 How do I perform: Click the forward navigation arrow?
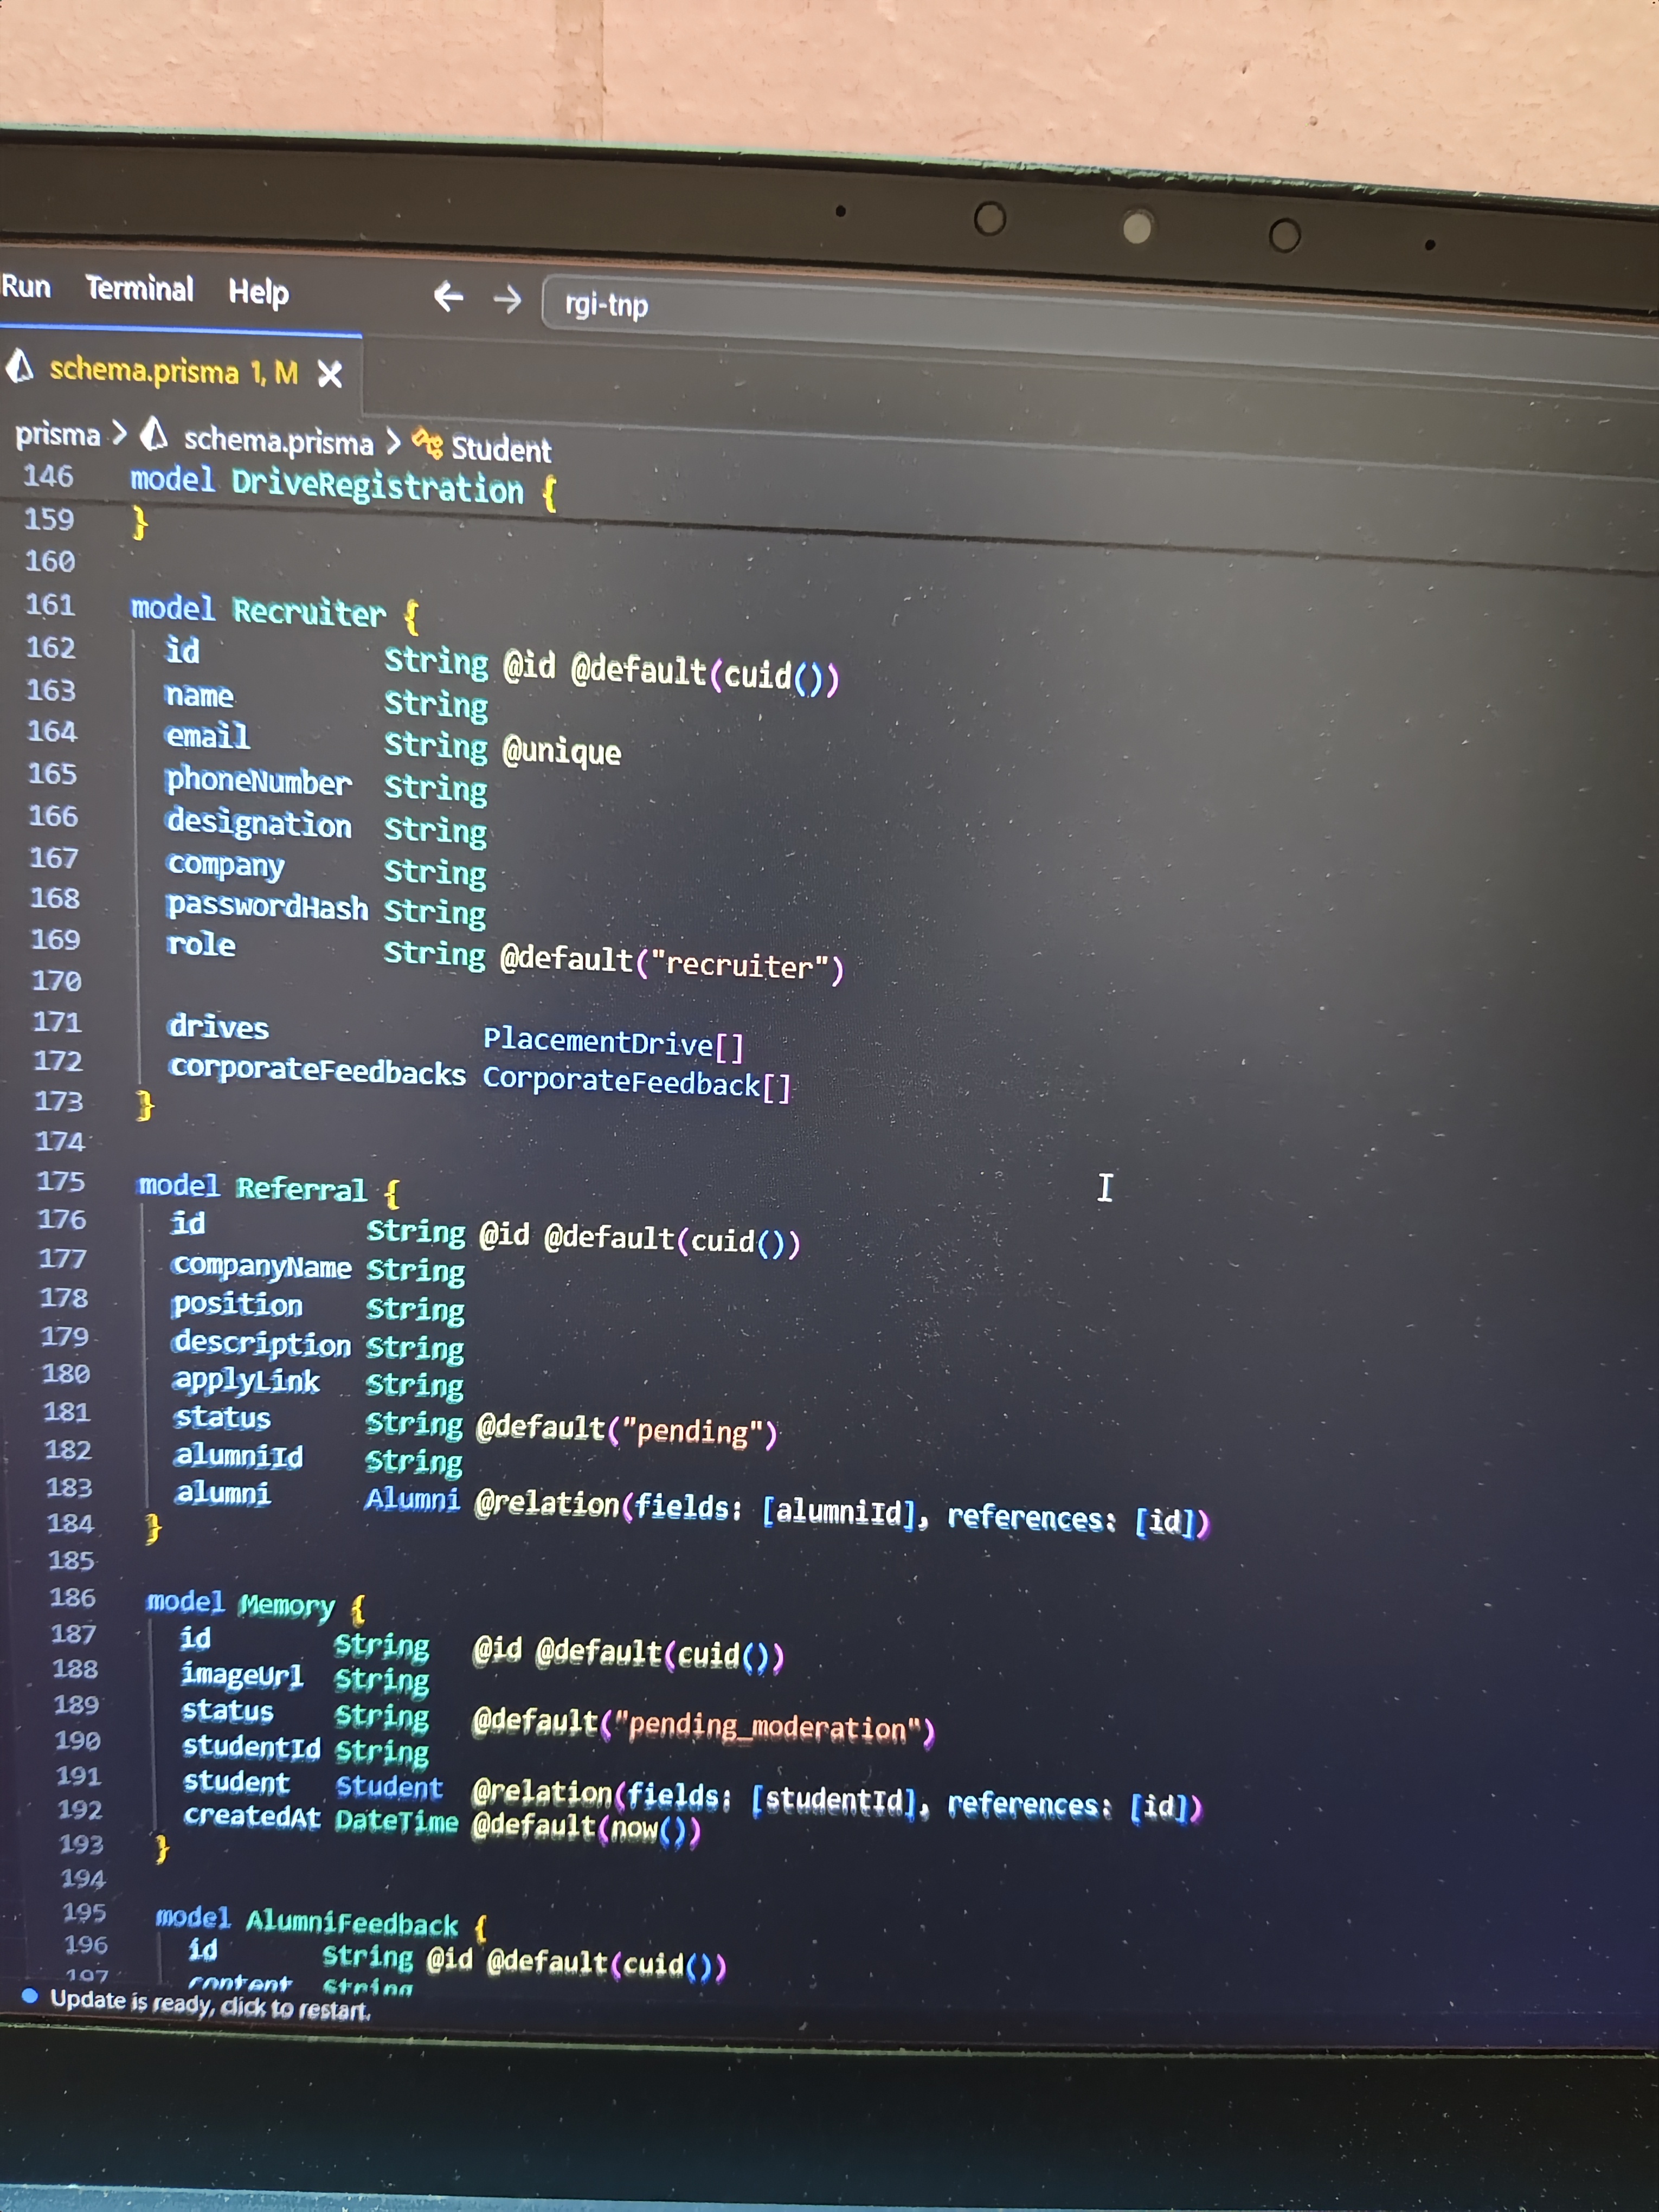(x=507, y=299)
